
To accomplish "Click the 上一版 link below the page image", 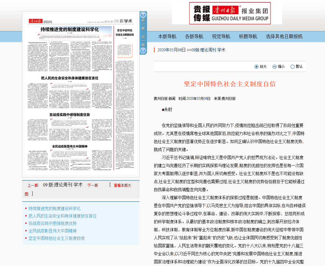I will (x=33, y=185).
